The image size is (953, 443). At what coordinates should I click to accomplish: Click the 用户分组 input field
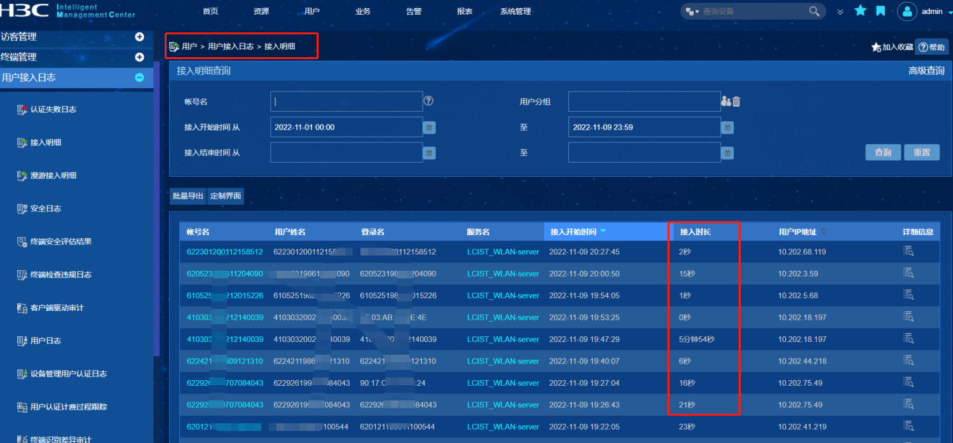tap(645, 101)
